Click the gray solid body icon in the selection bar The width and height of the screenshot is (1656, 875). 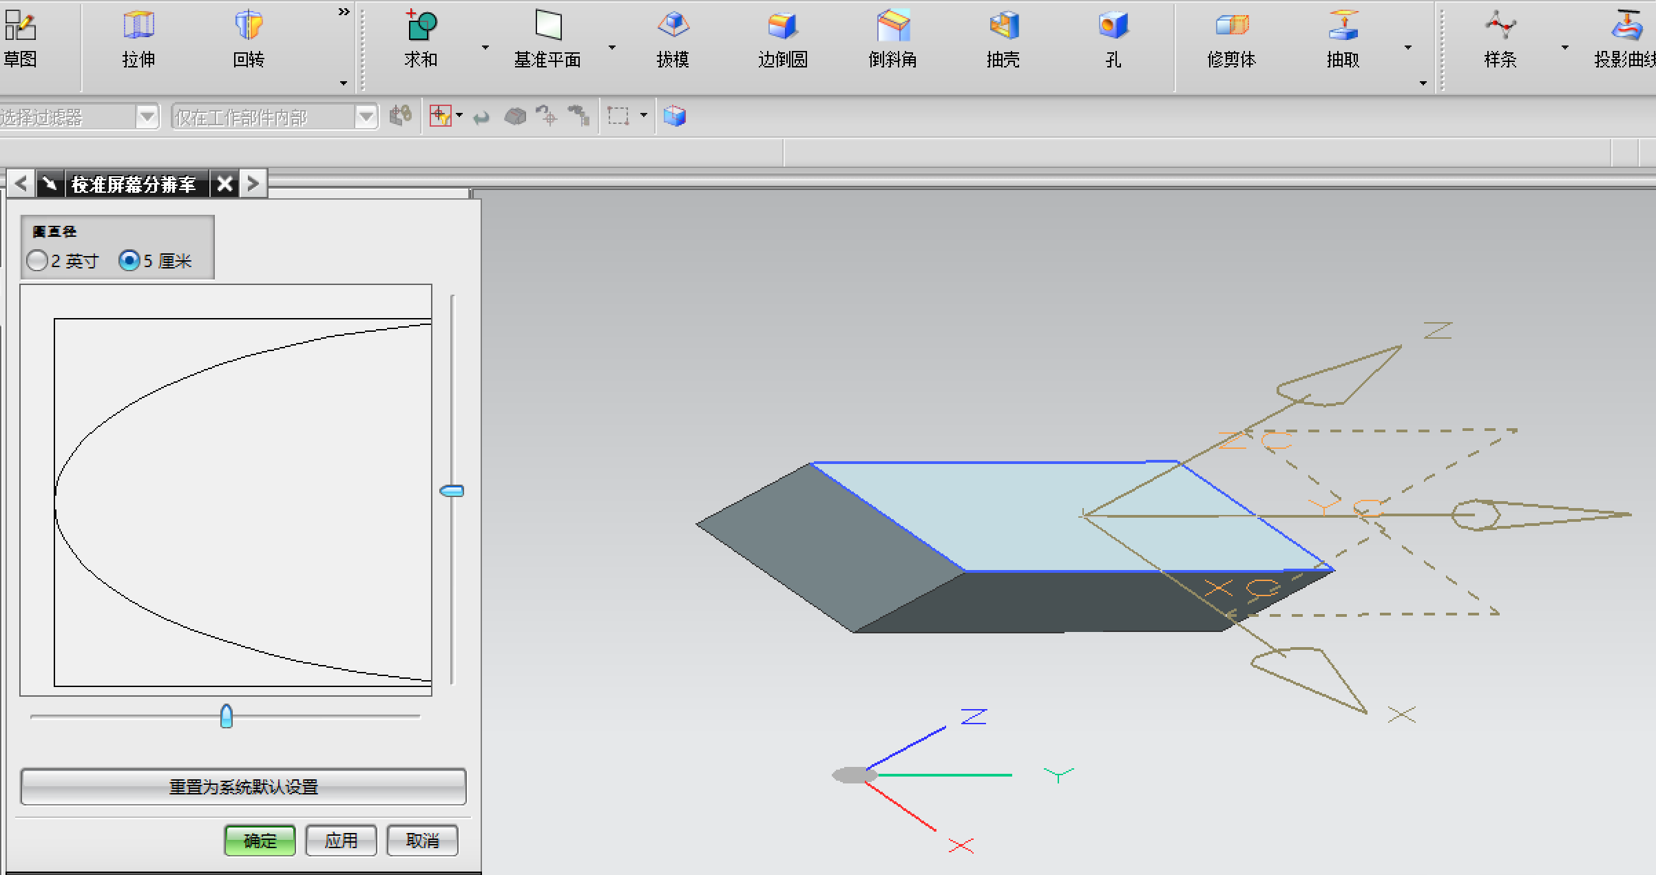pos(515,116)
